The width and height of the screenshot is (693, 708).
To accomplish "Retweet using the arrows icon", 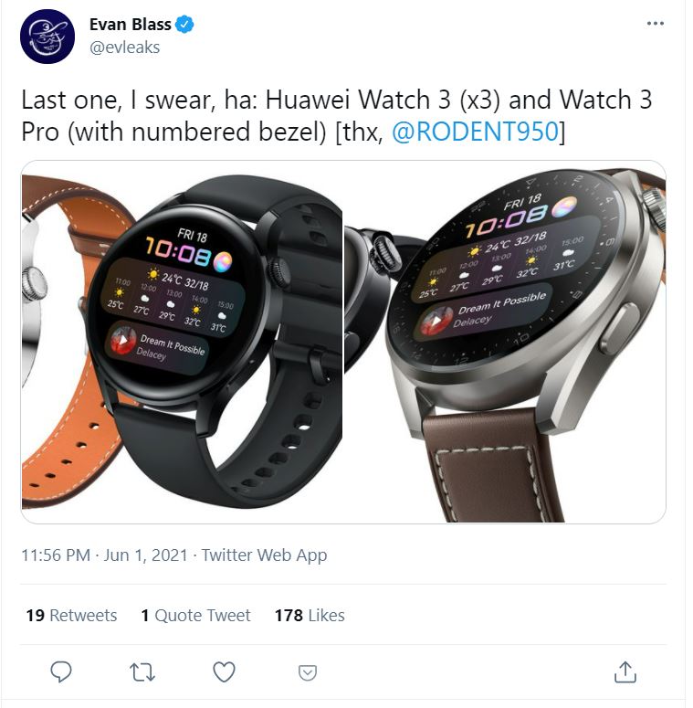I will click(142, 671).
